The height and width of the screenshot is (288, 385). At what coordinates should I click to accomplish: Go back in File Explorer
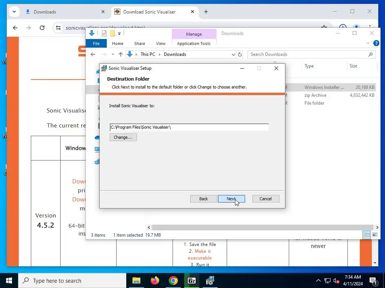click(93, 54)
